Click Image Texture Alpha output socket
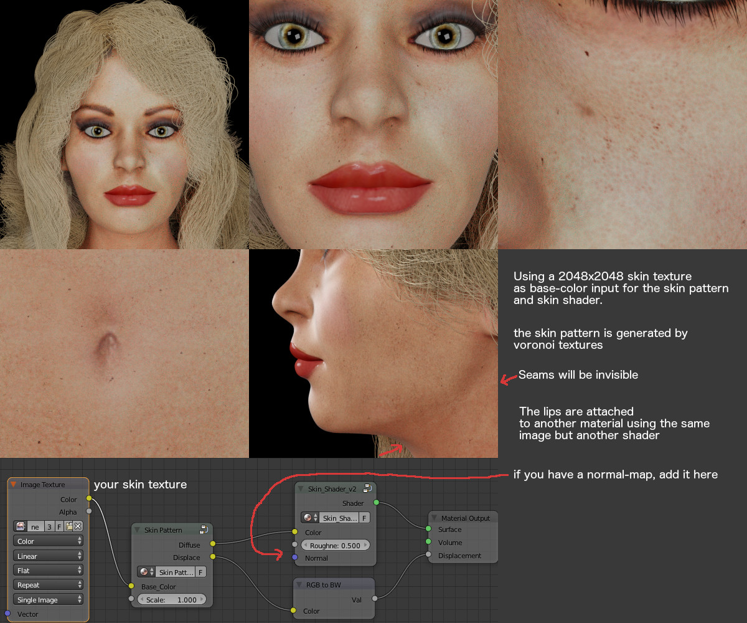747x623 pixels. (x=89, y=511)
